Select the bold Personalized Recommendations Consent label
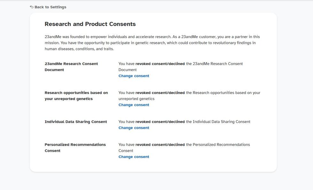313x190 pixels. [x=75, y=148]
